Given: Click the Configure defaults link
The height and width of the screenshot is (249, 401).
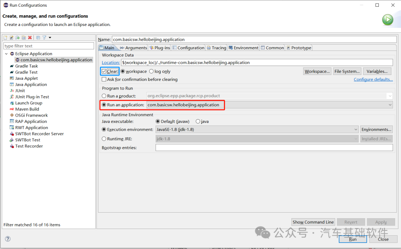Looking at the screenshot, I should [x=373, y=79].
